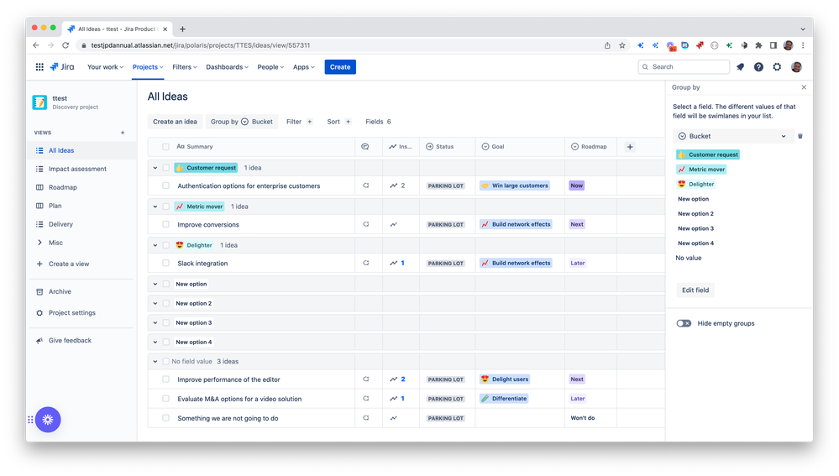This screenshot has height=476, width=839.
Task: Check the Improve performance of the editor checkbox
Action: [x=166, y=379]
